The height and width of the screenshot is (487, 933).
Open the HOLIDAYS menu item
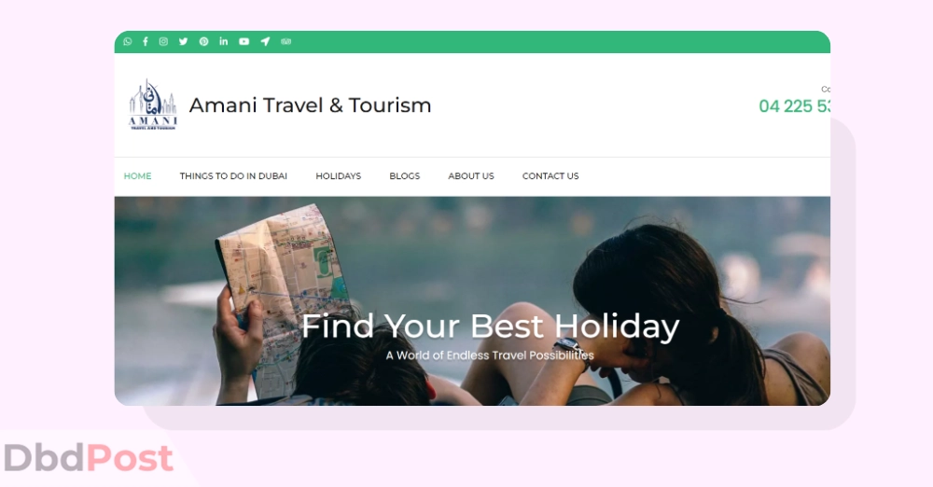point(338,176)
